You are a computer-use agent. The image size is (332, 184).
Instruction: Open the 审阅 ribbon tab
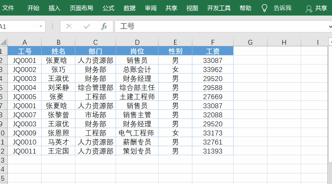point(151,8)
